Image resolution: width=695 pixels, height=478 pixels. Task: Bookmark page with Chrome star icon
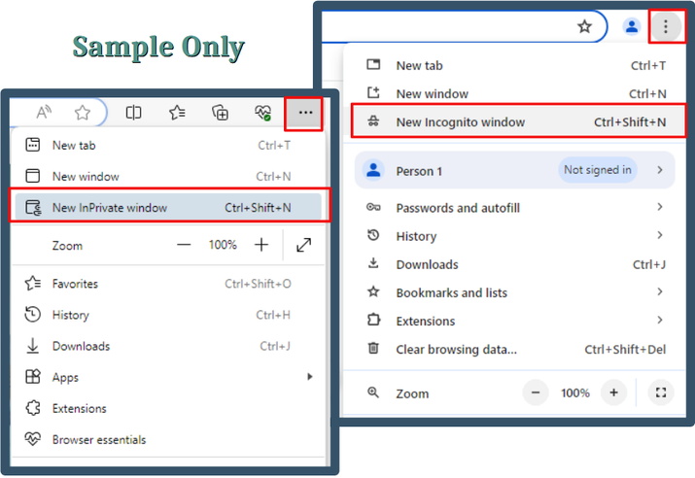(584, 26)
